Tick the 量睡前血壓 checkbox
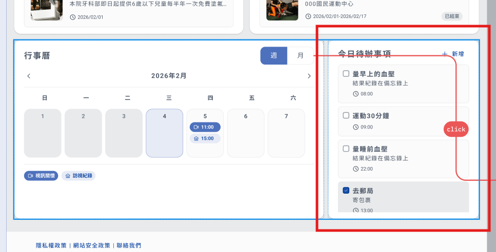 pos(346,149)
